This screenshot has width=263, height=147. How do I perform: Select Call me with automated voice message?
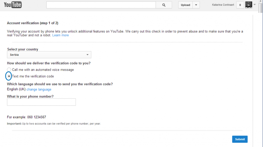pyautogui.click(x=9, y=69)
